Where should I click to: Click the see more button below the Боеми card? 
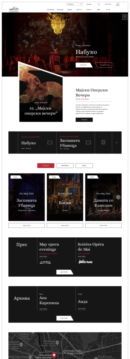[x=65, y=225]
